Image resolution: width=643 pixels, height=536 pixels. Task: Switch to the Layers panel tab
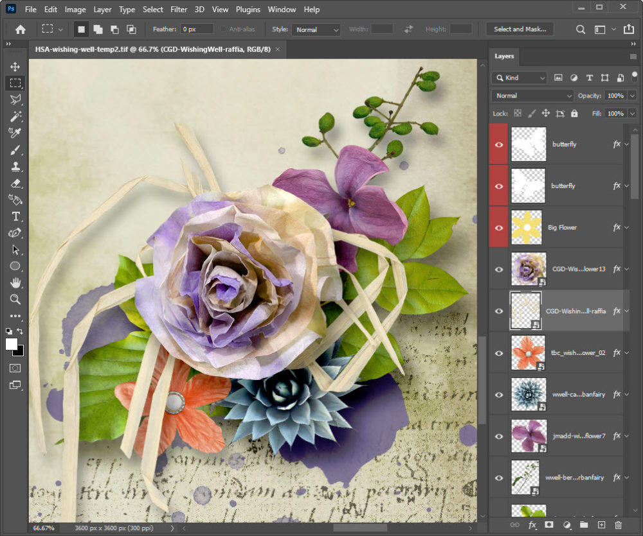click(504, 56)
